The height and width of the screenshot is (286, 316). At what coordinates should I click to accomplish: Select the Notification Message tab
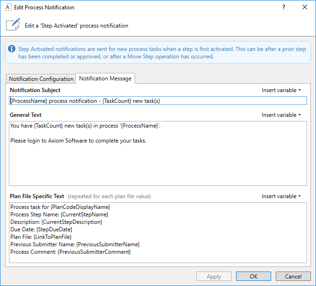click(105, 79)
